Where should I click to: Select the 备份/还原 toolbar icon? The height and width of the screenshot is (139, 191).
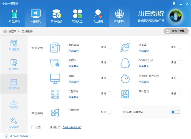tap(56, 16)
